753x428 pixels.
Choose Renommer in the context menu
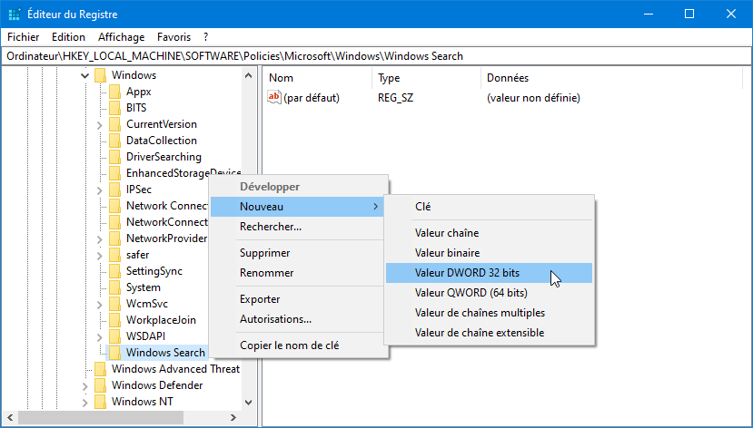pyautogui.click(x=297, y=273)
